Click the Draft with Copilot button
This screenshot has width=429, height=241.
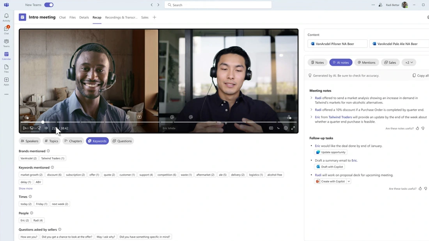point(330,167)
